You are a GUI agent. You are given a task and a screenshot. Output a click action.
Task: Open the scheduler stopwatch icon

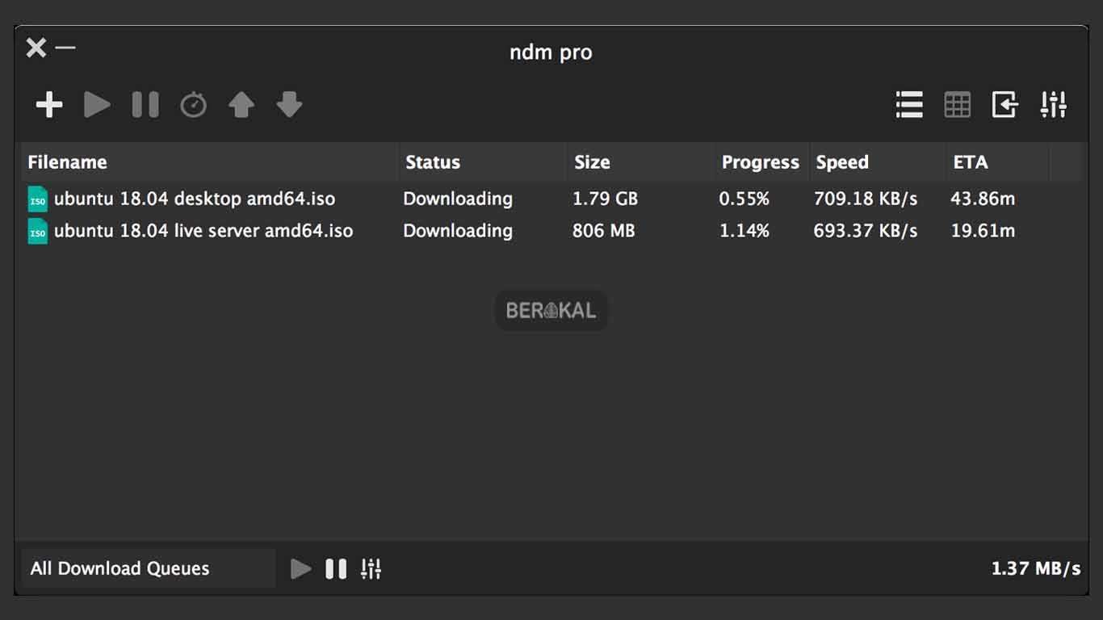click(193, 105)
